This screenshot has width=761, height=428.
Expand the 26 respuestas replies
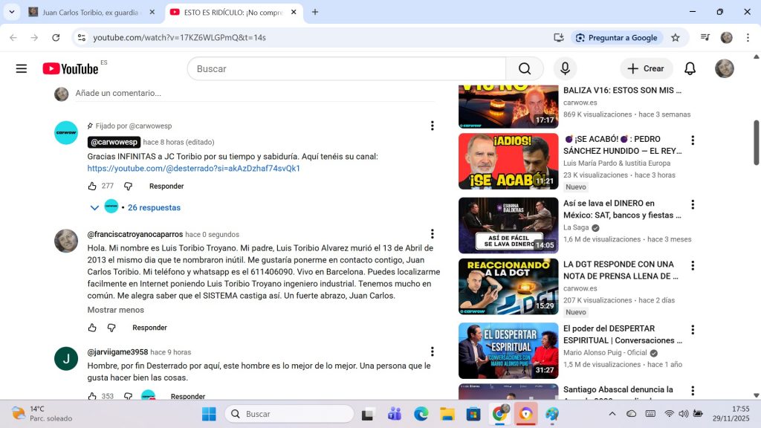click(153, 207)
